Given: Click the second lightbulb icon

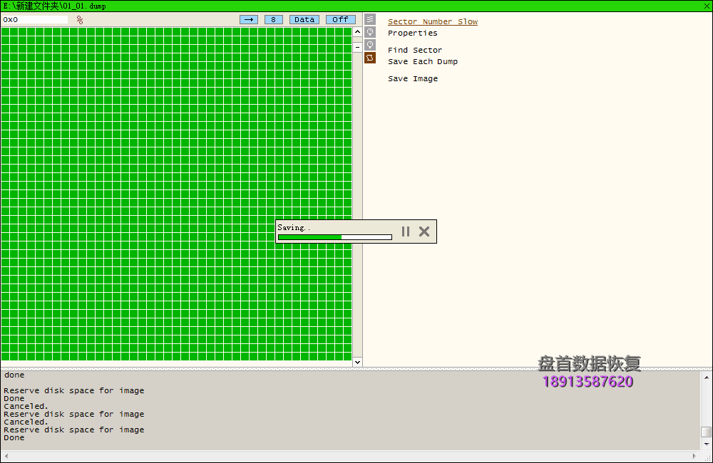Looking at the screenshot, I should pos(370,45).
